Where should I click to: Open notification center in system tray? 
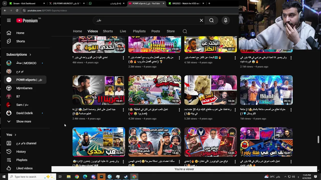point(315,177)
